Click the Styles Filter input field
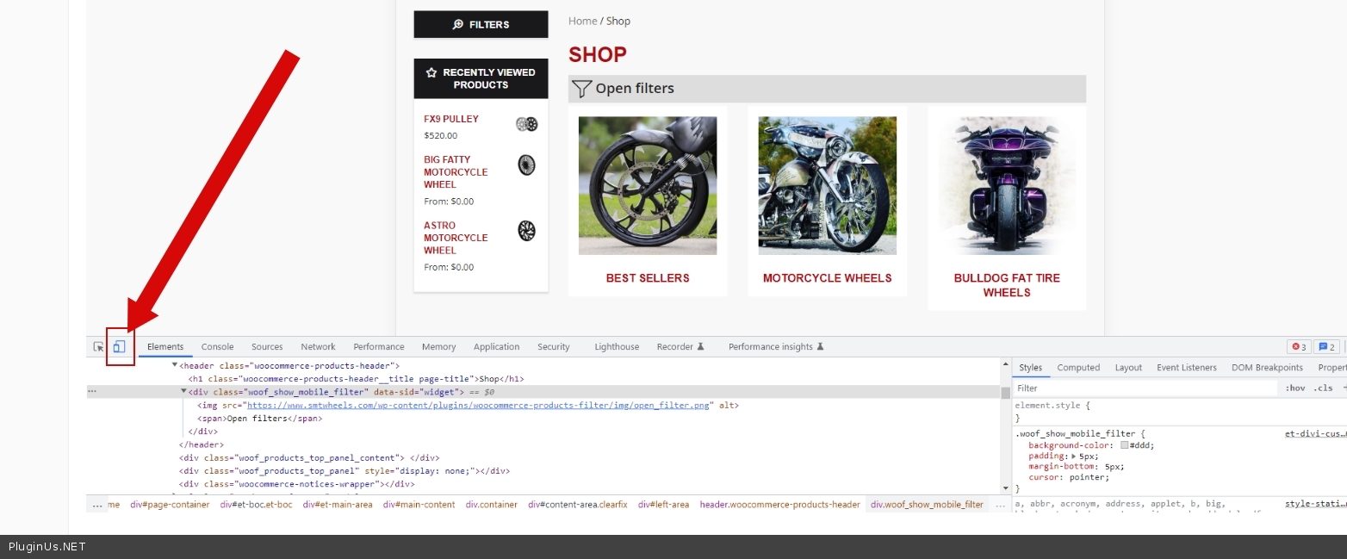Screen dimensions: 1347x559 (x=1144, y=388)
